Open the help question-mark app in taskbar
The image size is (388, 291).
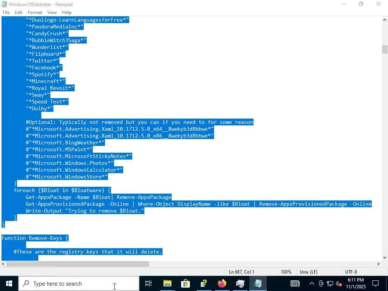(x=204, y=283)
